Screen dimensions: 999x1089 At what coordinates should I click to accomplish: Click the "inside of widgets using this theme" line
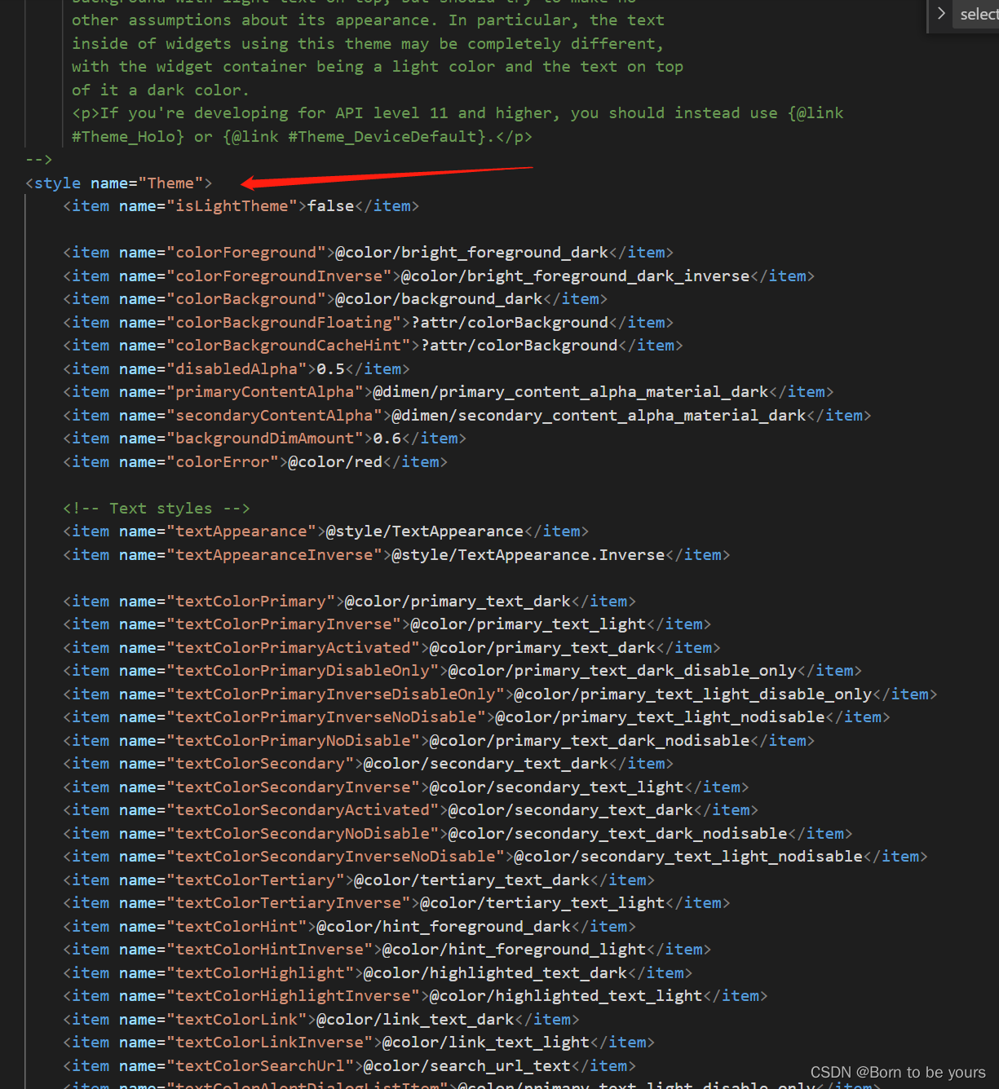(x=368, y=44)
